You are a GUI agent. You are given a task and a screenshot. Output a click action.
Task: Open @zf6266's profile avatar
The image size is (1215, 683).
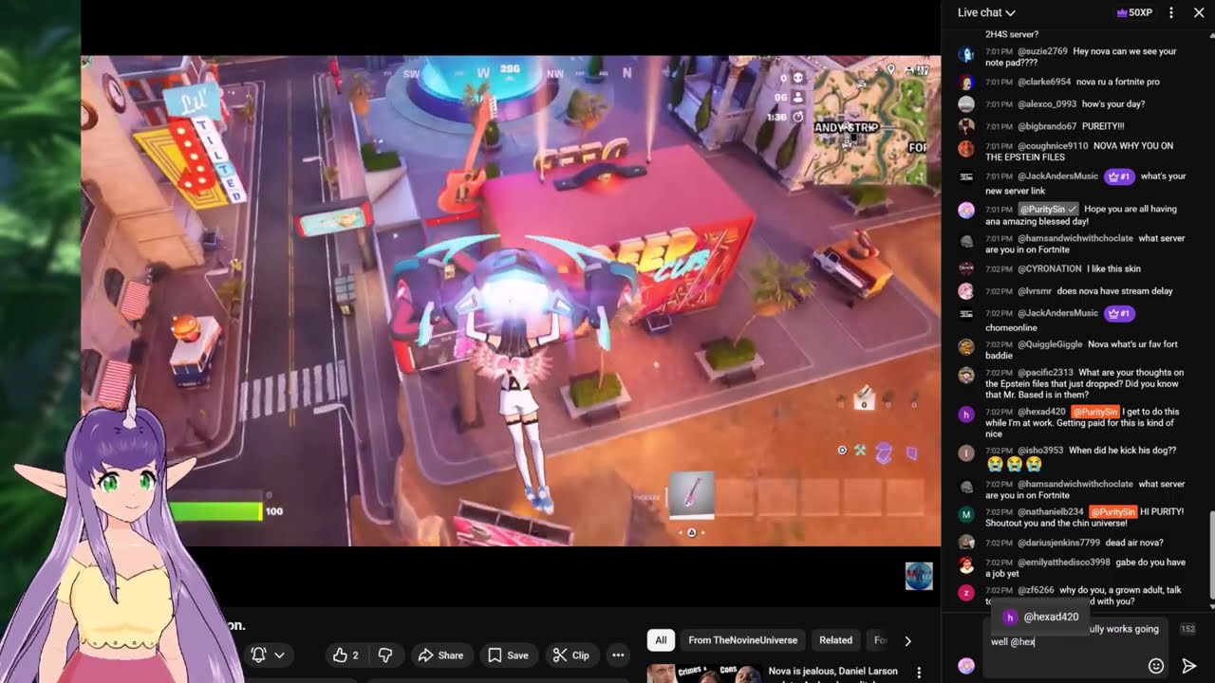pos(966,593)
